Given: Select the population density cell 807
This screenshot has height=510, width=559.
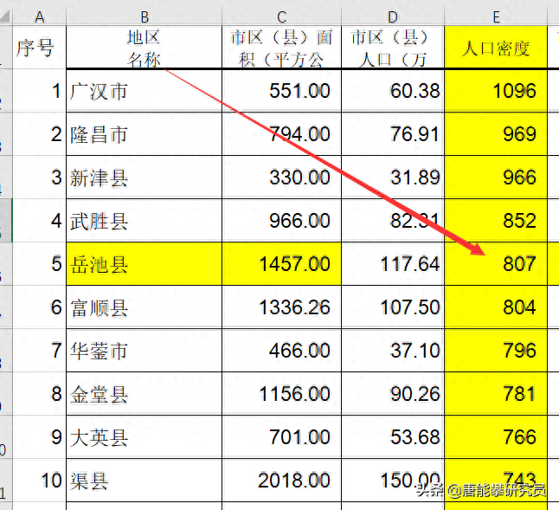Looking at the screenshot, I should (x=495, y=264).
